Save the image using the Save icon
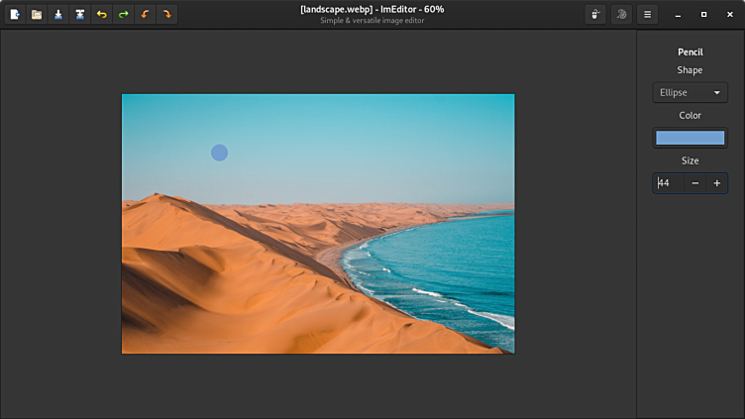The image size is (745, 419). tap(58, 15)
